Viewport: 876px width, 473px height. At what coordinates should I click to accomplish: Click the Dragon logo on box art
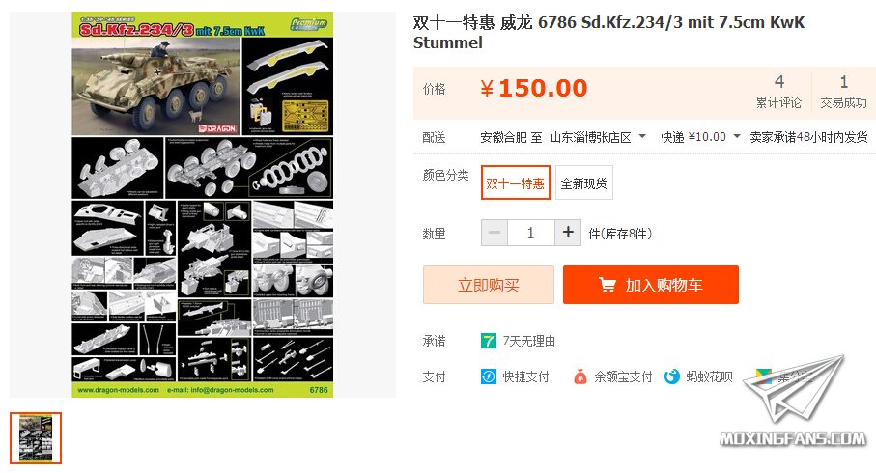[x=218, y=128]
